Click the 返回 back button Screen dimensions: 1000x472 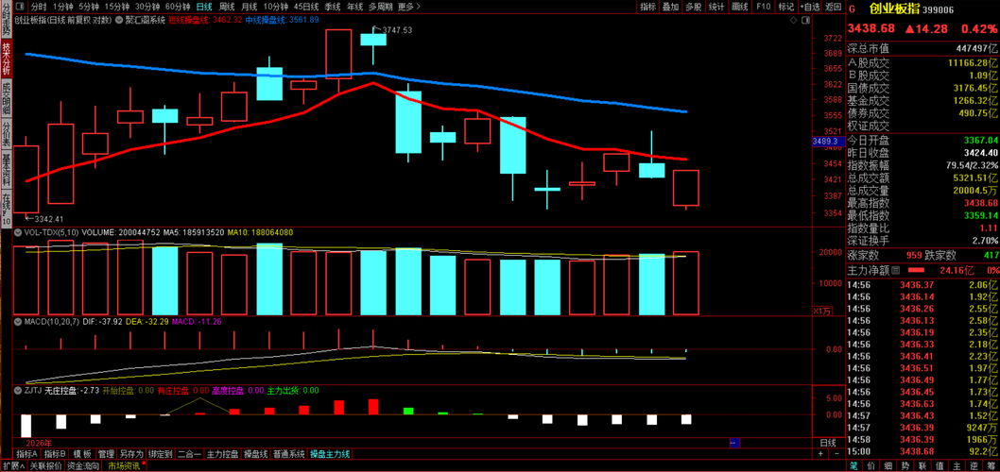click(833, 7)
